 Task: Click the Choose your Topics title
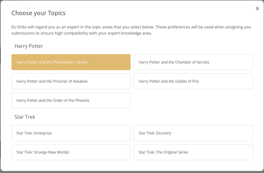click(38, 13)
